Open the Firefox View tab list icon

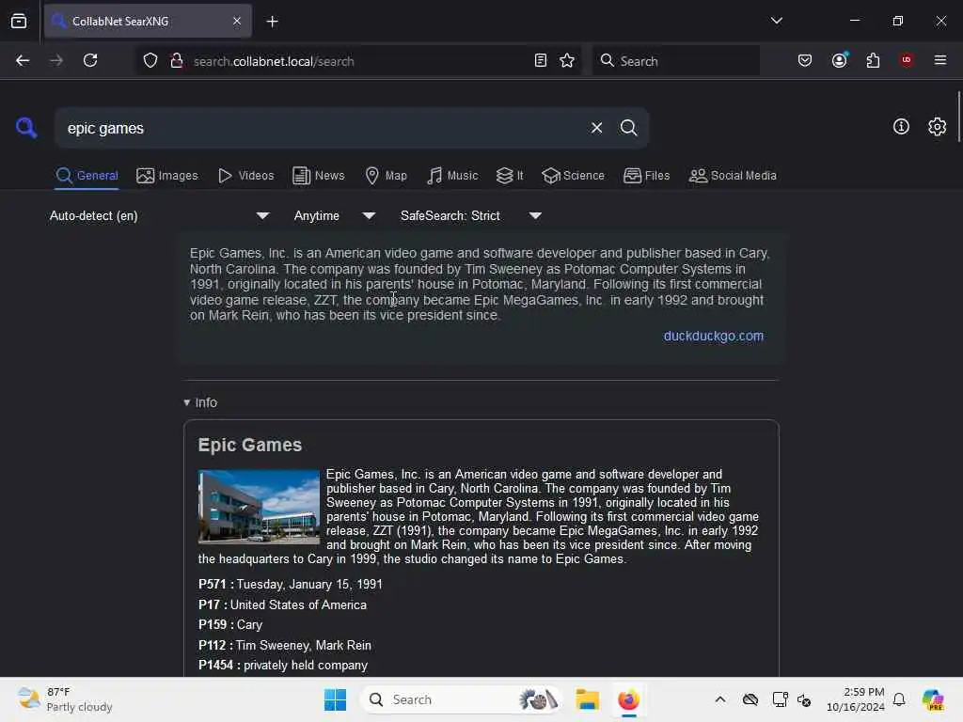tap(19, 22)
